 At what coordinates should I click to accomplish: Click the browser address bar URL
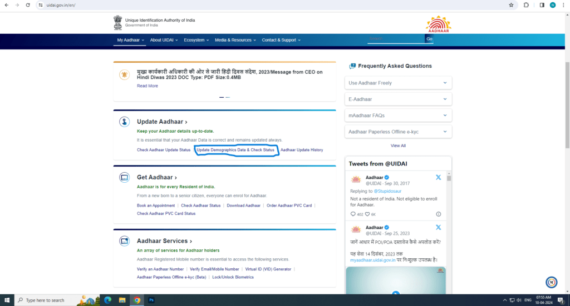(x=61, y=5)
